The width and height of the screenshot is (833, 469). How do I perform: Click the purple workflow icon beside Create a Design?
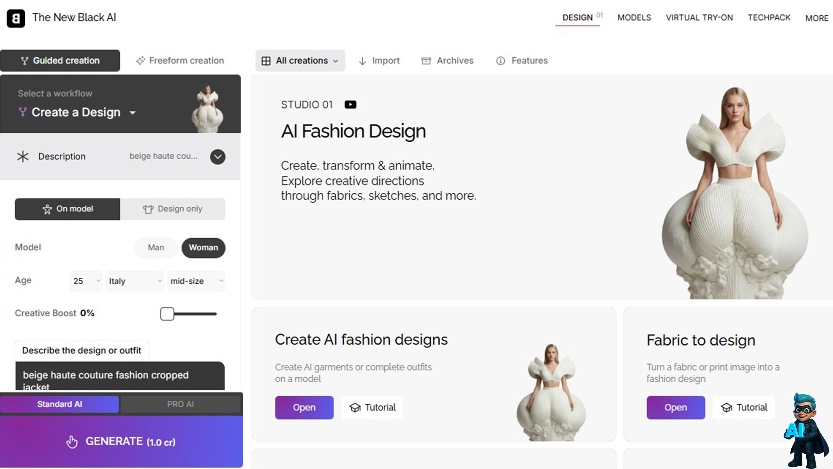22,112
